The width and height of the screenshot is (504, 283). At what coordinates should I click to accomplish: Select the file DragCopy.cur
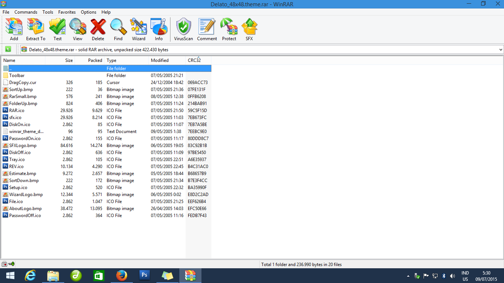click(x=107, y=83)
